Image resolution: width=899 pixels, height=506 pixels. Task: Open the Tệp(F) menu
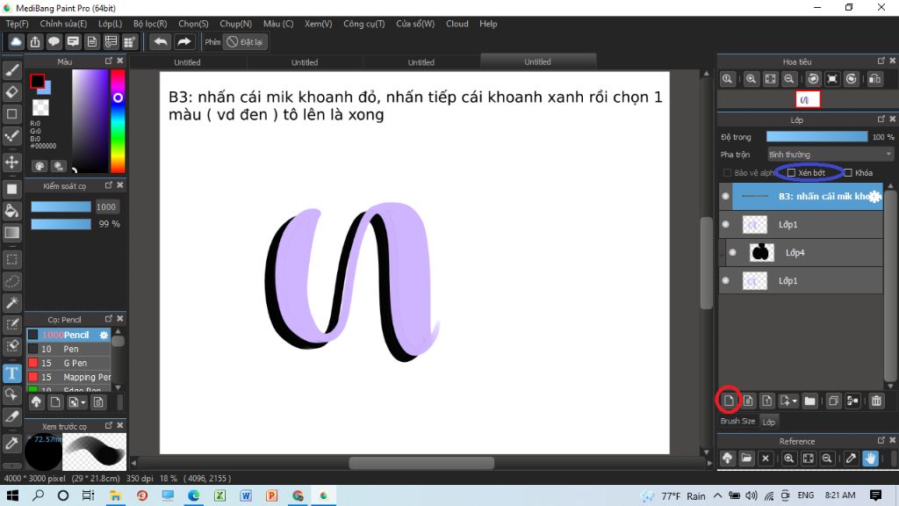18,24
